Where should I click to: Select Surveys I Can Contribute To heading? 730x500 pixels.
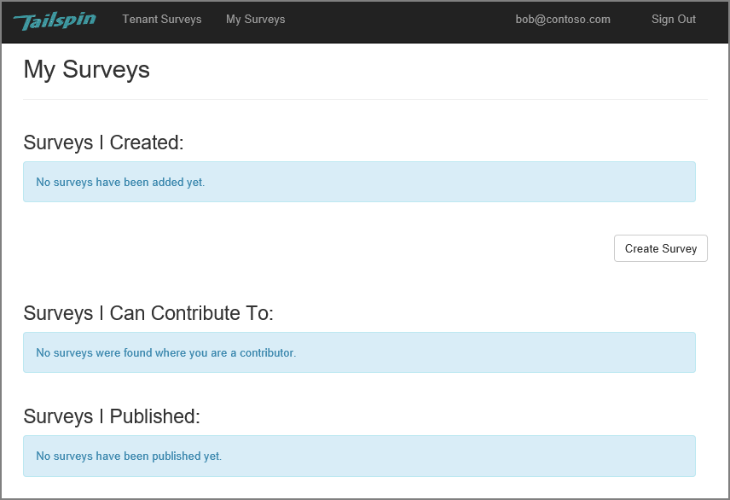click(x=148, y=313)
